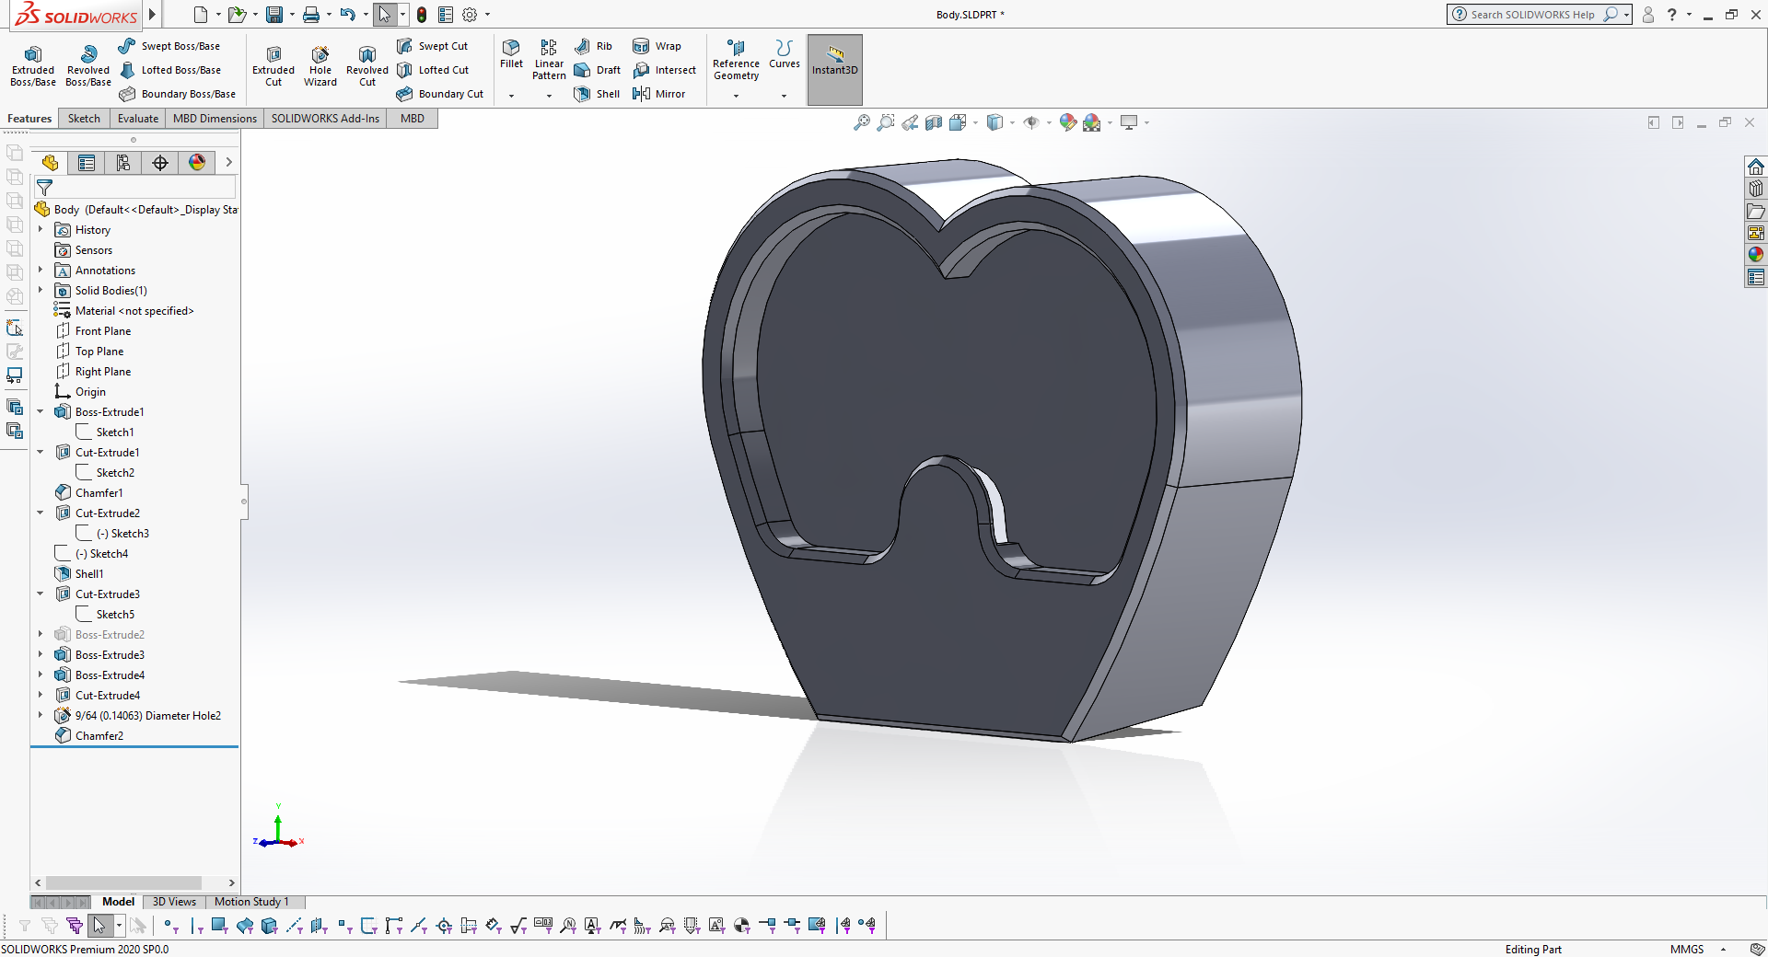Click the MMGS unit system status
Viewport: 1768px width, 957px height.
click(x=1687, y=950)
